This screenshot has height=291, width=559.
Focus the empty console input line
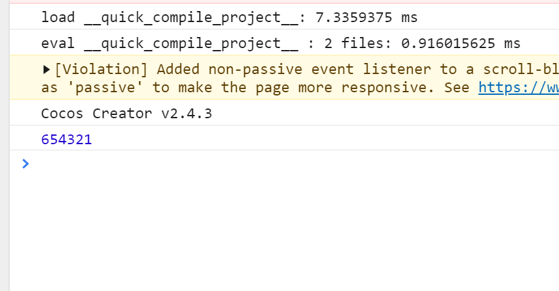(x=260, y=164)
